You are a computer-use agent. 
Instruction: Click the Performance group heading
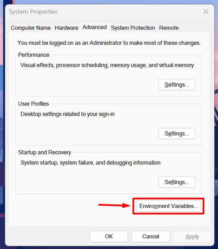coord(34,55)
